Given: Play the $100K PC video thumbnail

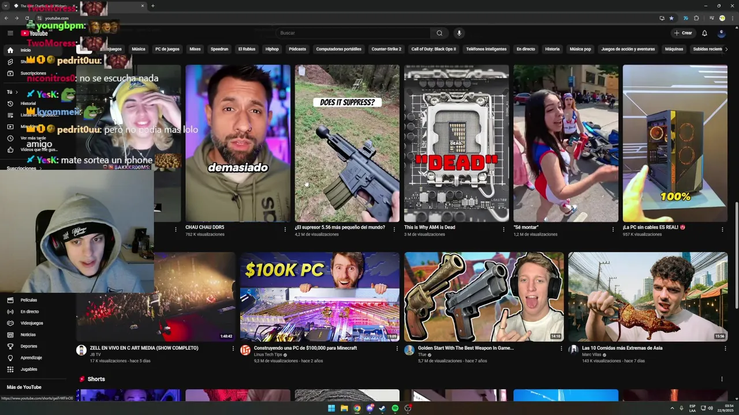Looking at the screenshot, I should (319, 297).
